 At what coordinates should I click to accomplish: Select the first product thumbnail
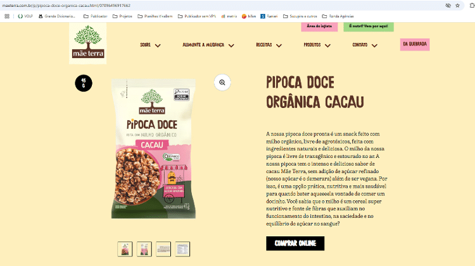coord(125,249)
